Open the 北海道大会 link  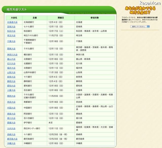pos(12,22)
